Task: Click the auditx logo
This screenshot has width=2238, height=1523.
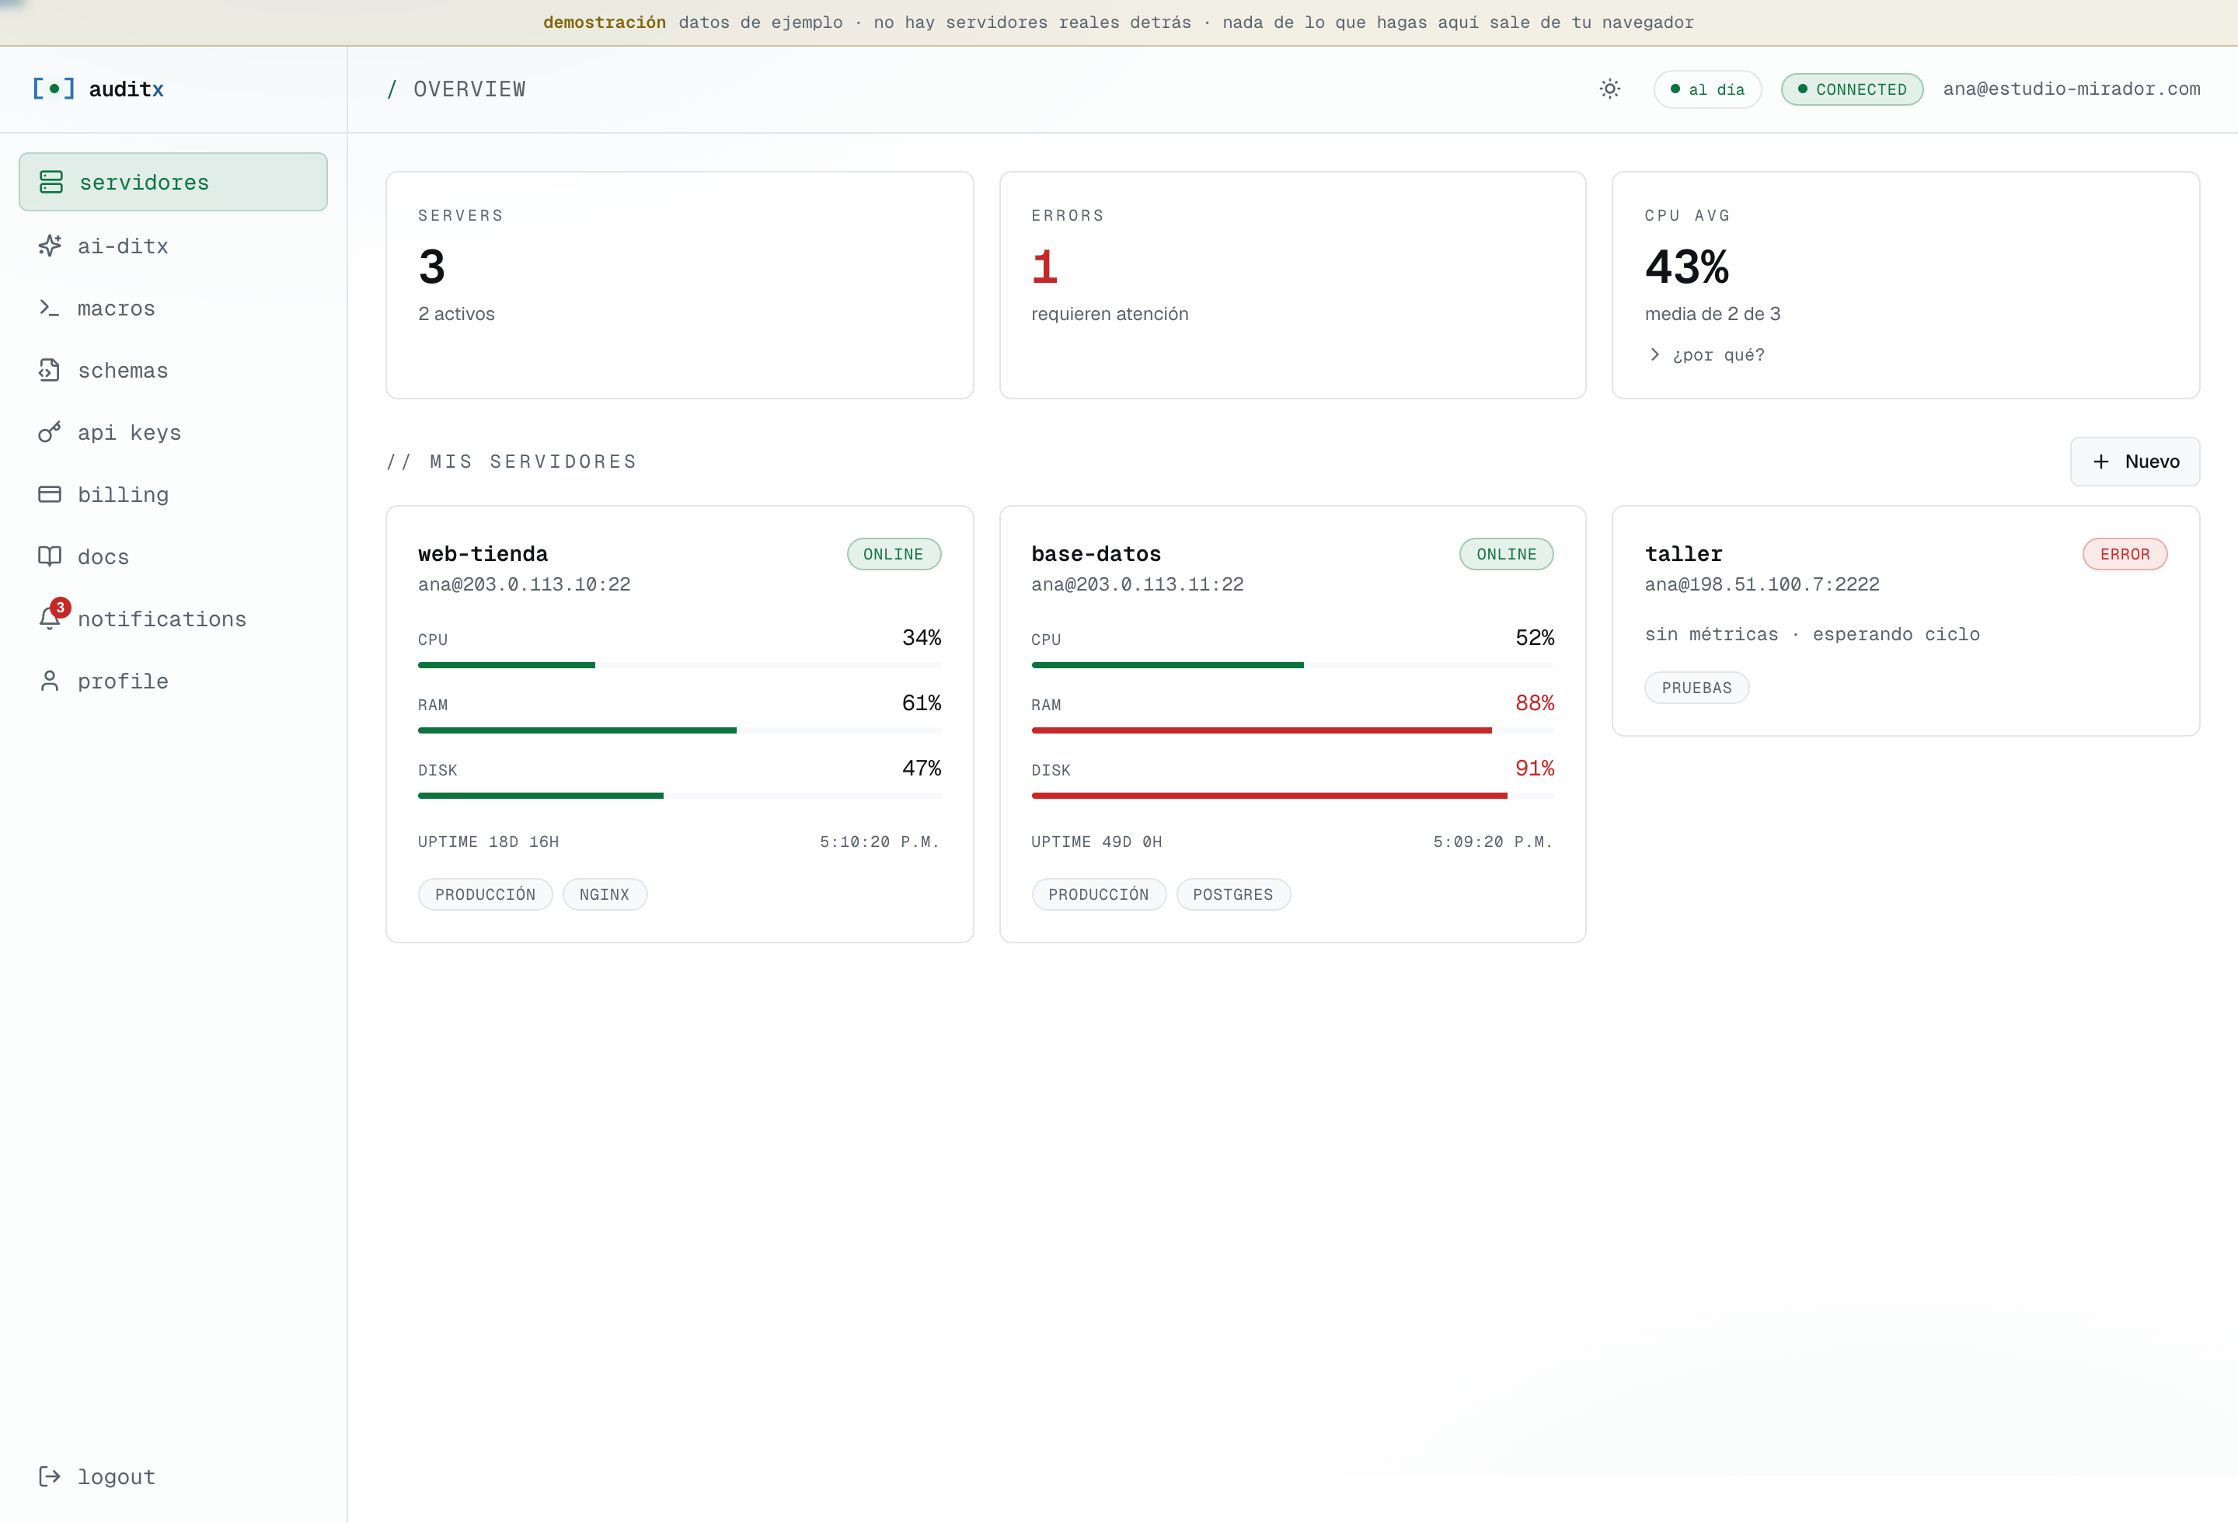Action: (98, 89)
